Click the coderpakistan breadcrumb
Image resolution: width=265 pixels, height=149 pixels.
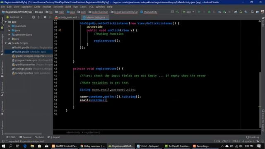click(x=99, y=12)
